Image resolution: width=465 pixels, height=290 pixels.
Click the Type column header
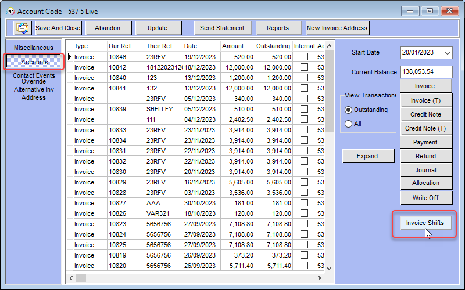click(90, 46)
